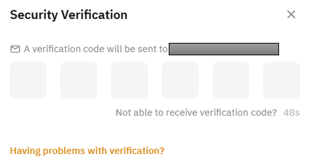The width and height of the screenshot is (309, 163).
Task: Click the second verification code box
Action: coord(79,80)
